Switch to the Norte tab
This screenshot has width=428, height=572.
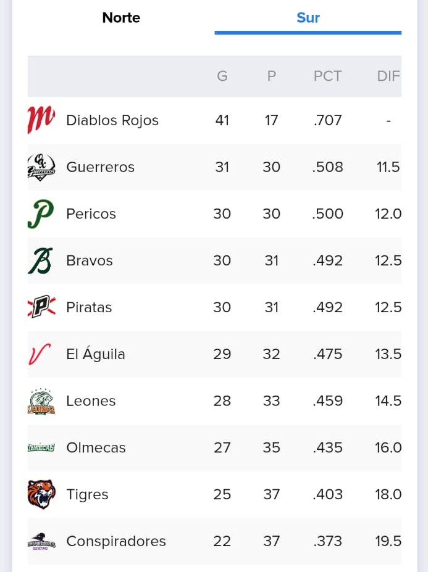[121, 17]
